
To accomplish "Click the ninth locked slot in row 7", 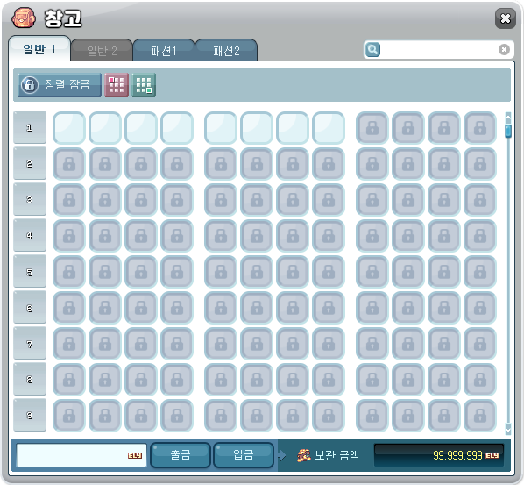I will [372, 344].
